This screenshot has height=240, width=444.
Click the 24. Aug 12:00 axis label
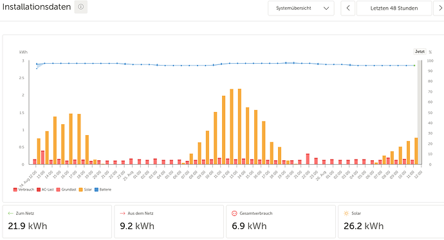(28, 179)
